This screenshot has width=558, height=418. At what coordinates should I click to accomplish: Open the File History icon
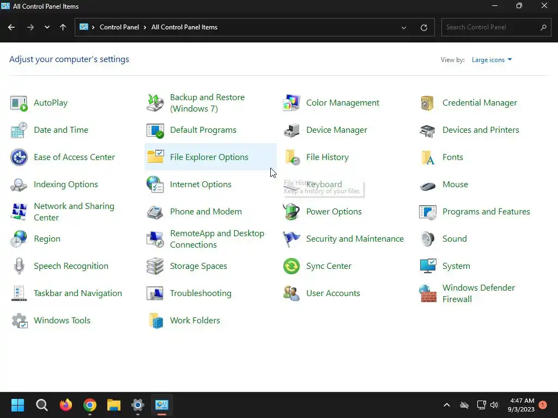[x=292, y=157]
